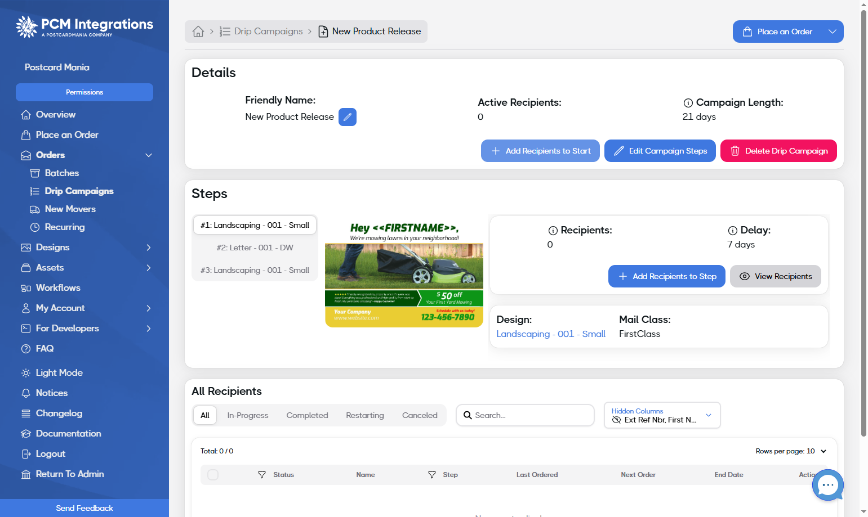Click the Campaign Length info icon
Viewport: 868px width, 517px height.
coord(688,103)
